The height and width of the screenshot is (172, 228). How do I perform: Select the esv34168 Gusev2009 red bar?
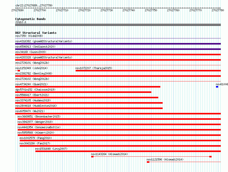118,55
